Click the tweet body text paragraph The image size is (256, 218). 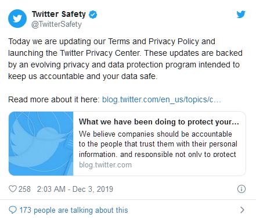[x=125, y=59]
